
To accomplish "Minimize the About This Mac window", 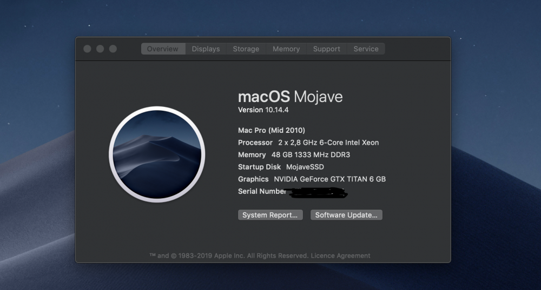I will point(100,49).
